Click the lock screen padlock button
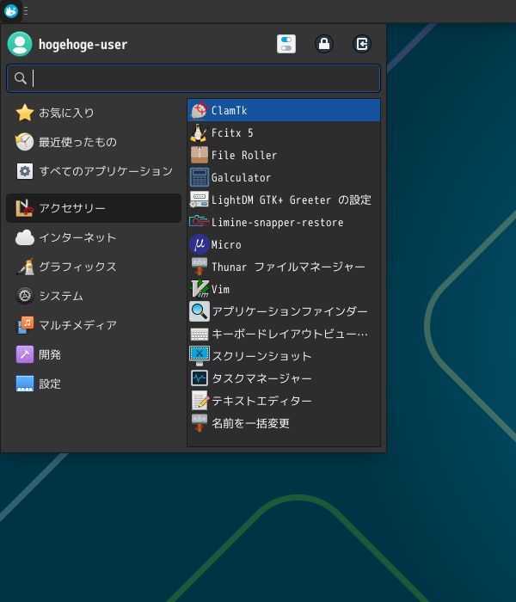This screenshot has height=602, width=516. [x=324, y=44]
